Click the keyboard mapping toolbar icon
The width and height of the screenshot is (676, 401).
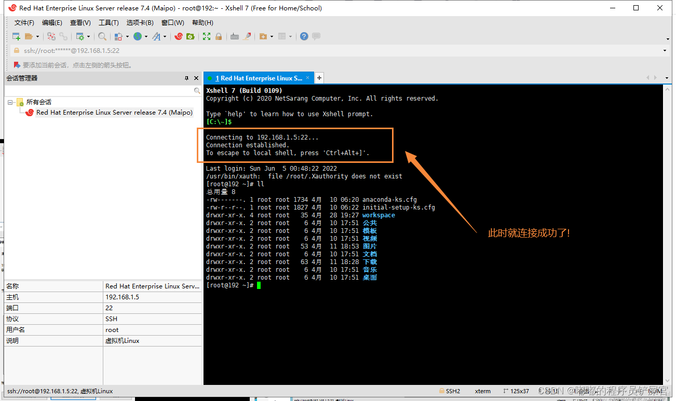coord(235,36)
